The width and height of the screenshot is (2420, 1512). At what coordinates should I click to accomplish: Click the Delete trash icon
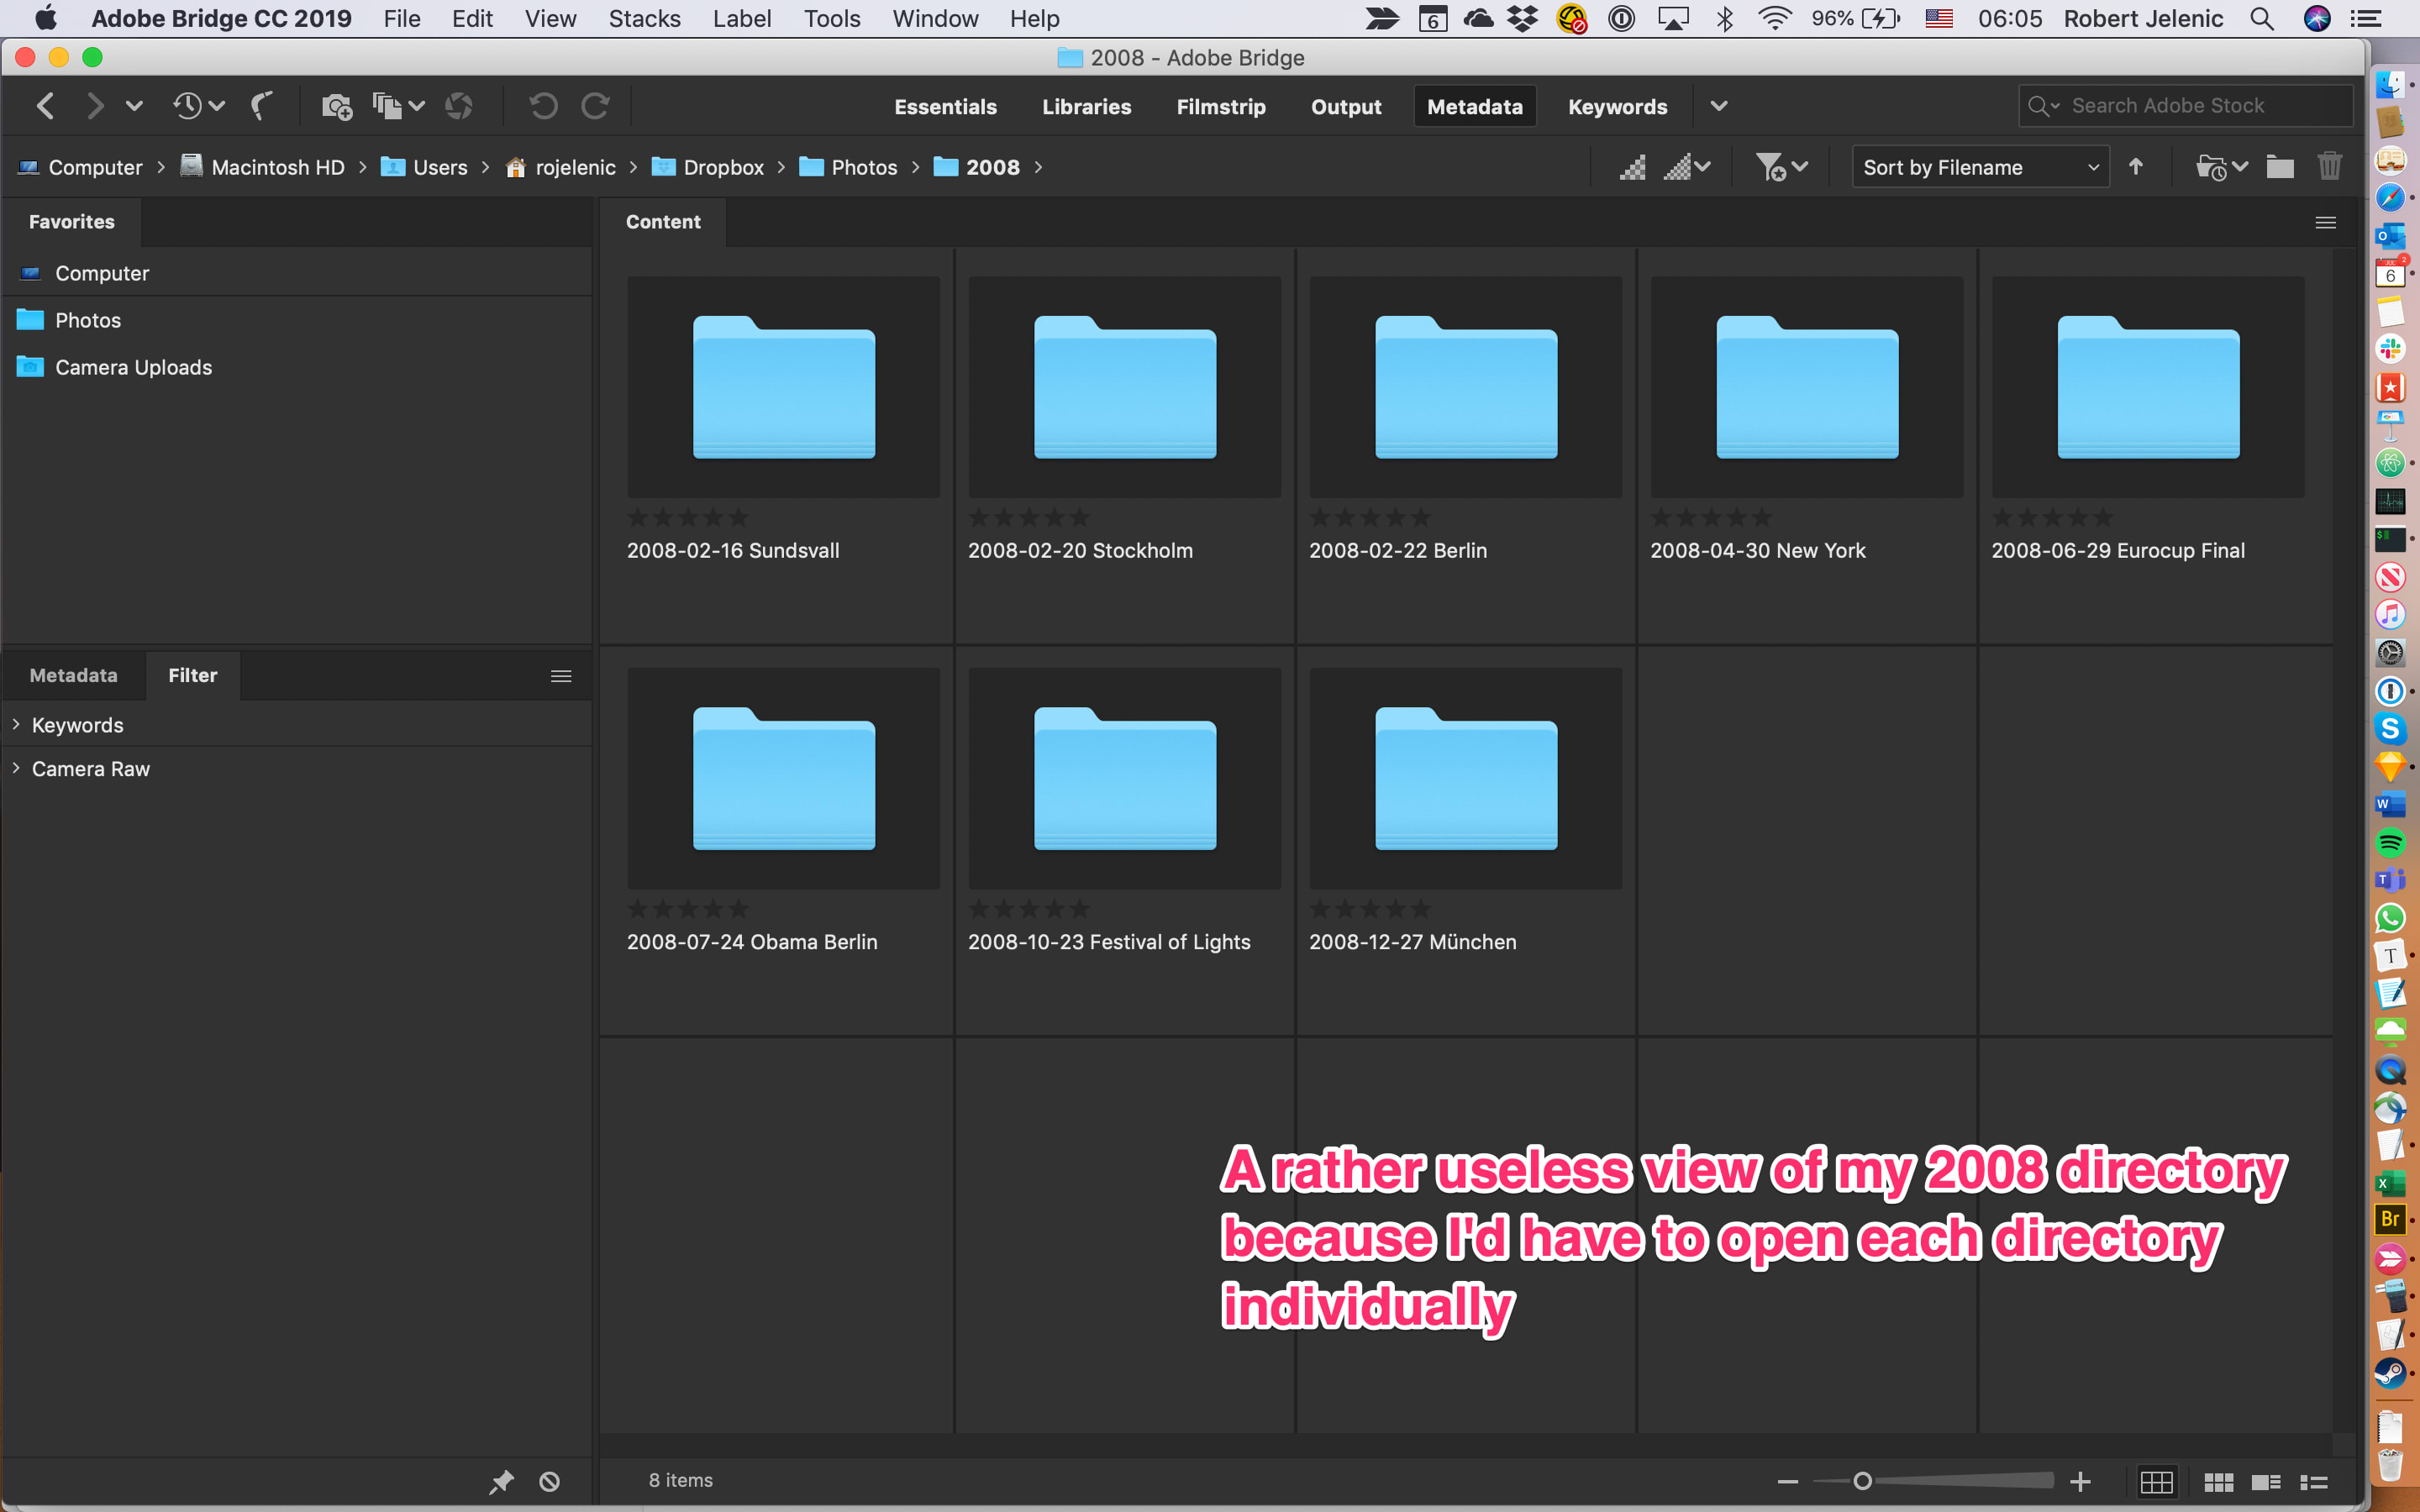2329,166
